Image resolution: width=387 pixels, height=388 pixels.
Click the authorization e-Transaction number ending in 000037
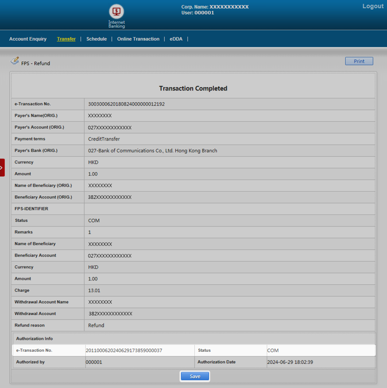tap(124, 350)
